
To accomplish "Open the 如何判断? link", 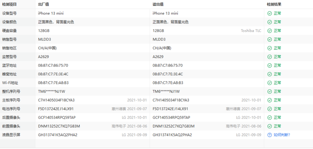I will 282,135.
